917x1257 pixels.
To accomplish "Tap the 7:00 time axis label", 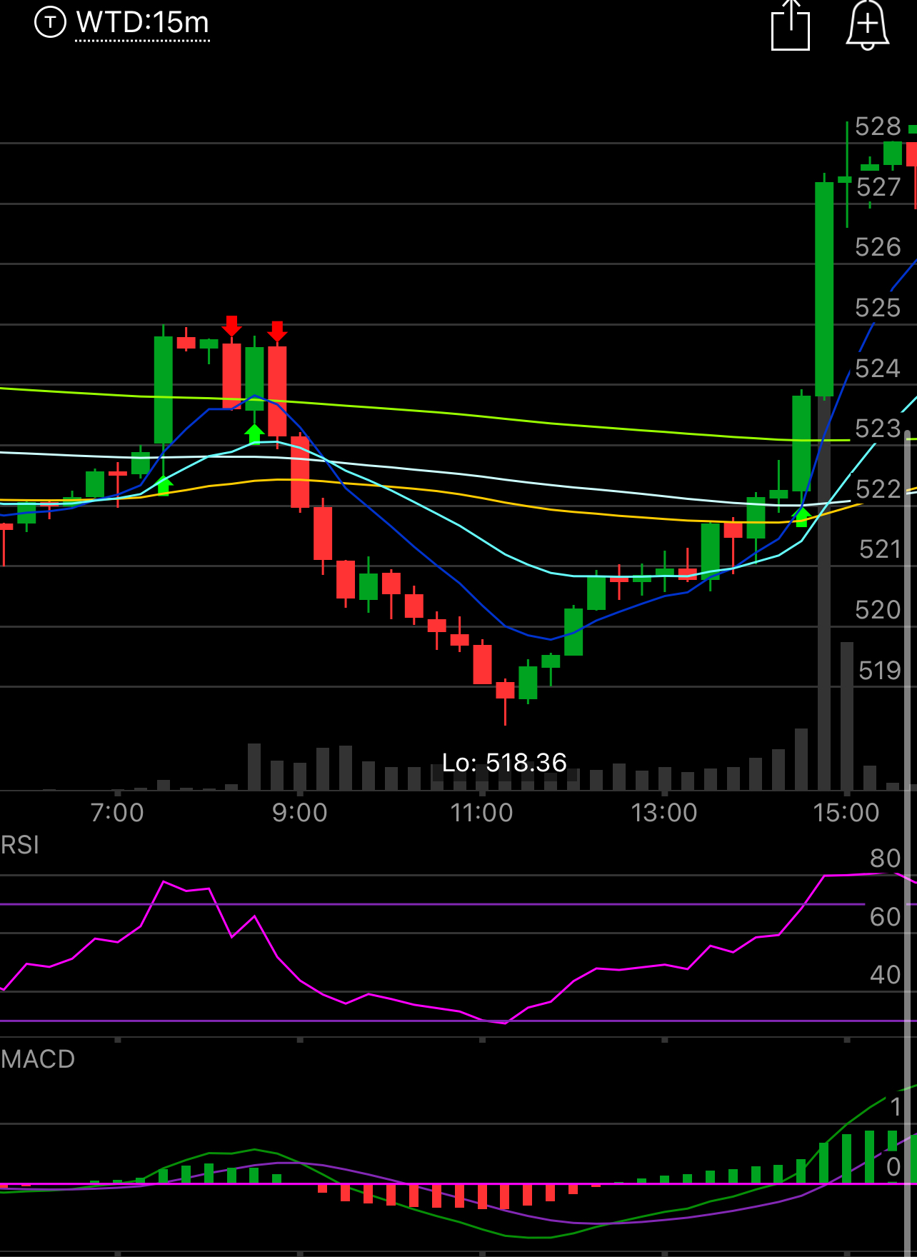I will 117,813.
